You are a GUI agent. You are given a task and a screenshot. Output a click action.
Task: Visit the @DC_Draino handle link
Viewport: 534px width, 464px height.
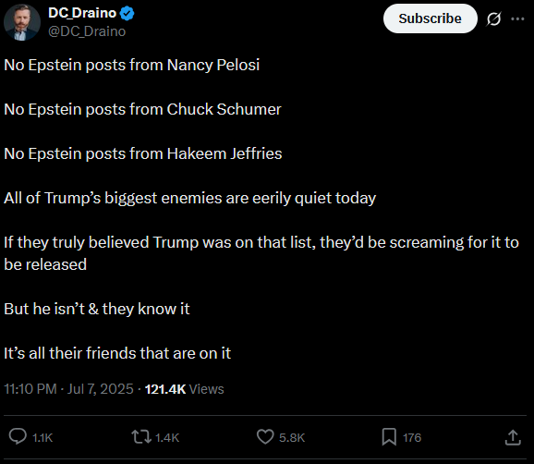(87, 31)
